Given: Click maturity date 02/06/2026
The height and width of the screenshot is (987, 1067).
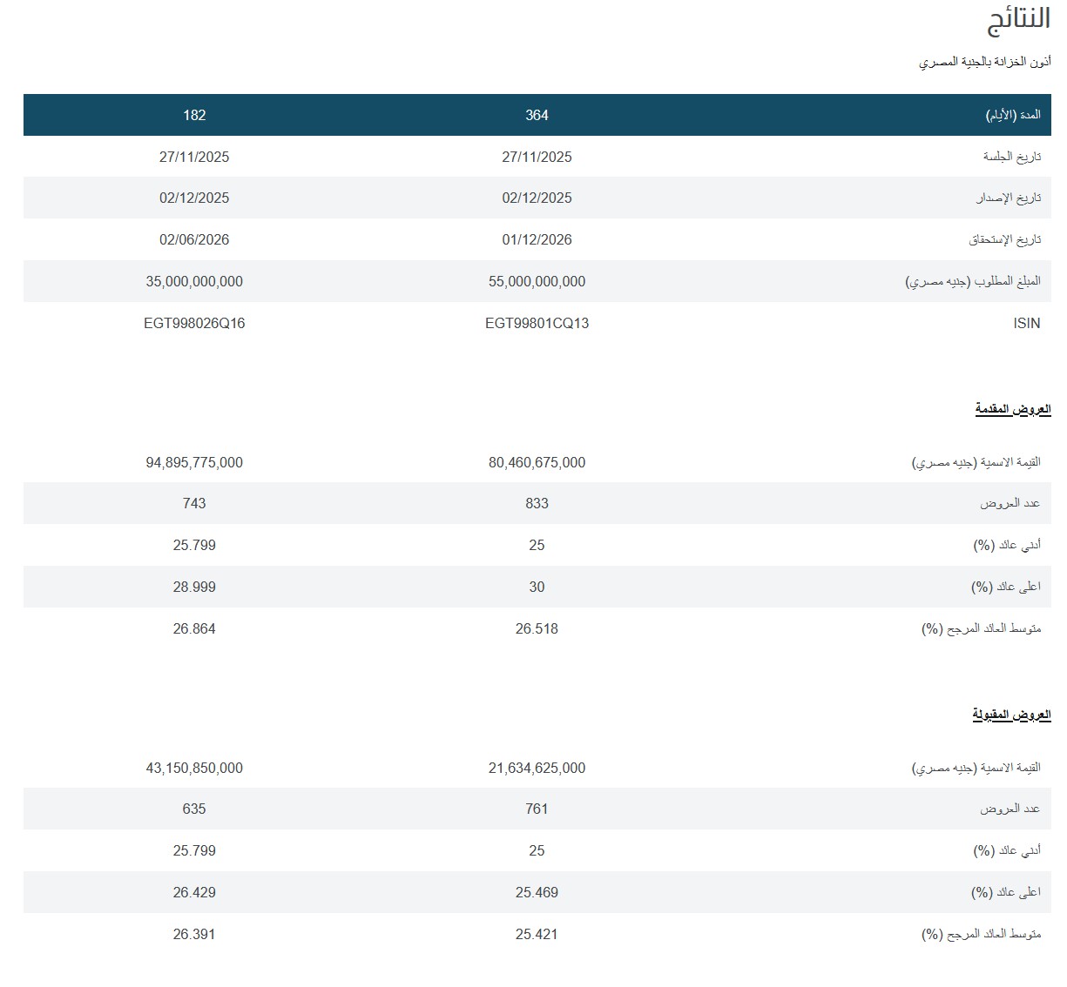Looking at the screenshot, I should coord(194,239).
